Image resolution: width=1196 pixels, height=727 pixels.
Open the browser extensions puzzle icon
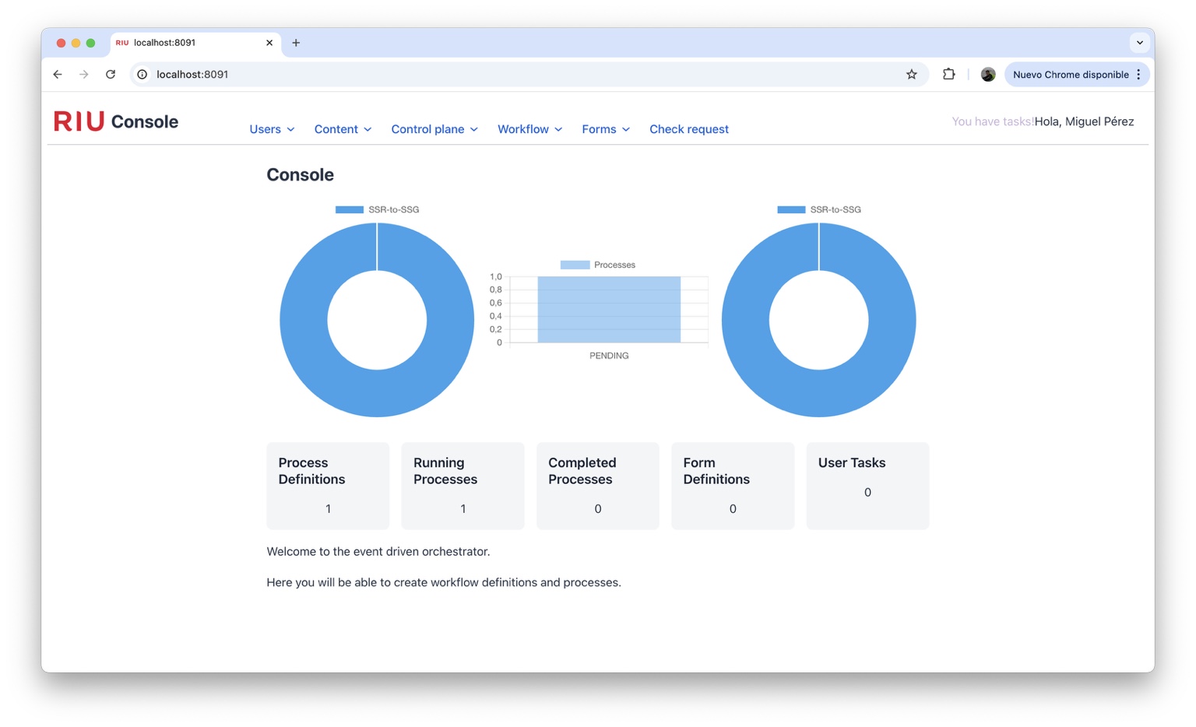click(x=948, y=74)
